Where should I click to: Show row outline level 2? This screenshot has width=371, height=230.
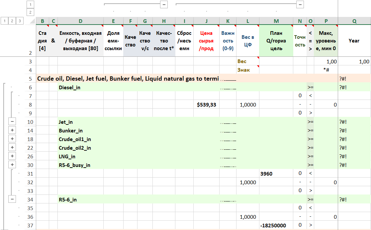12,21
